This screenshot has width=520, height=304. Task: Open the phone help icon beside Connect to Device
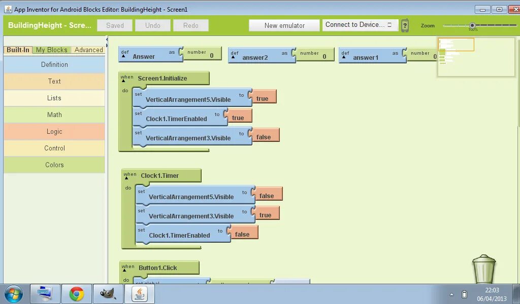(x=405, y=25)
